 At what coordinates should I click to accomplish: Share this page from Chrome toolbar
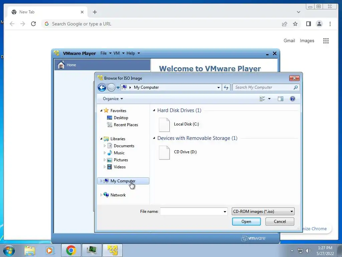[x=285, y=24]
